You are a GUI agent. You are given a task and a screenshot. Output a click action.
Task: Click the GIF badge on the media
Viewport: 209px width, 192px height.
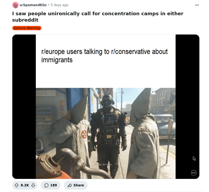(194, 173)
